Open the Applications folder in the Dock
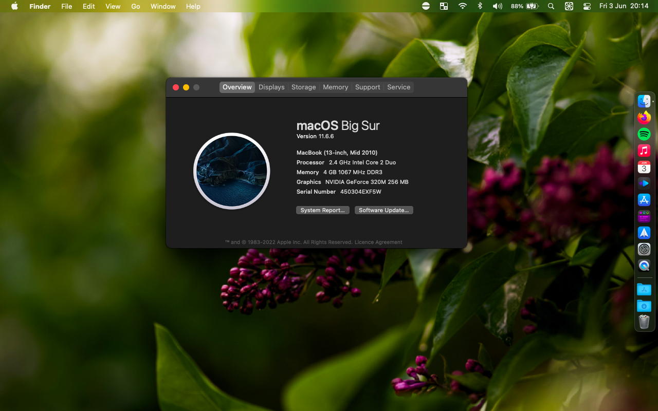 click(x=644, y=289)
